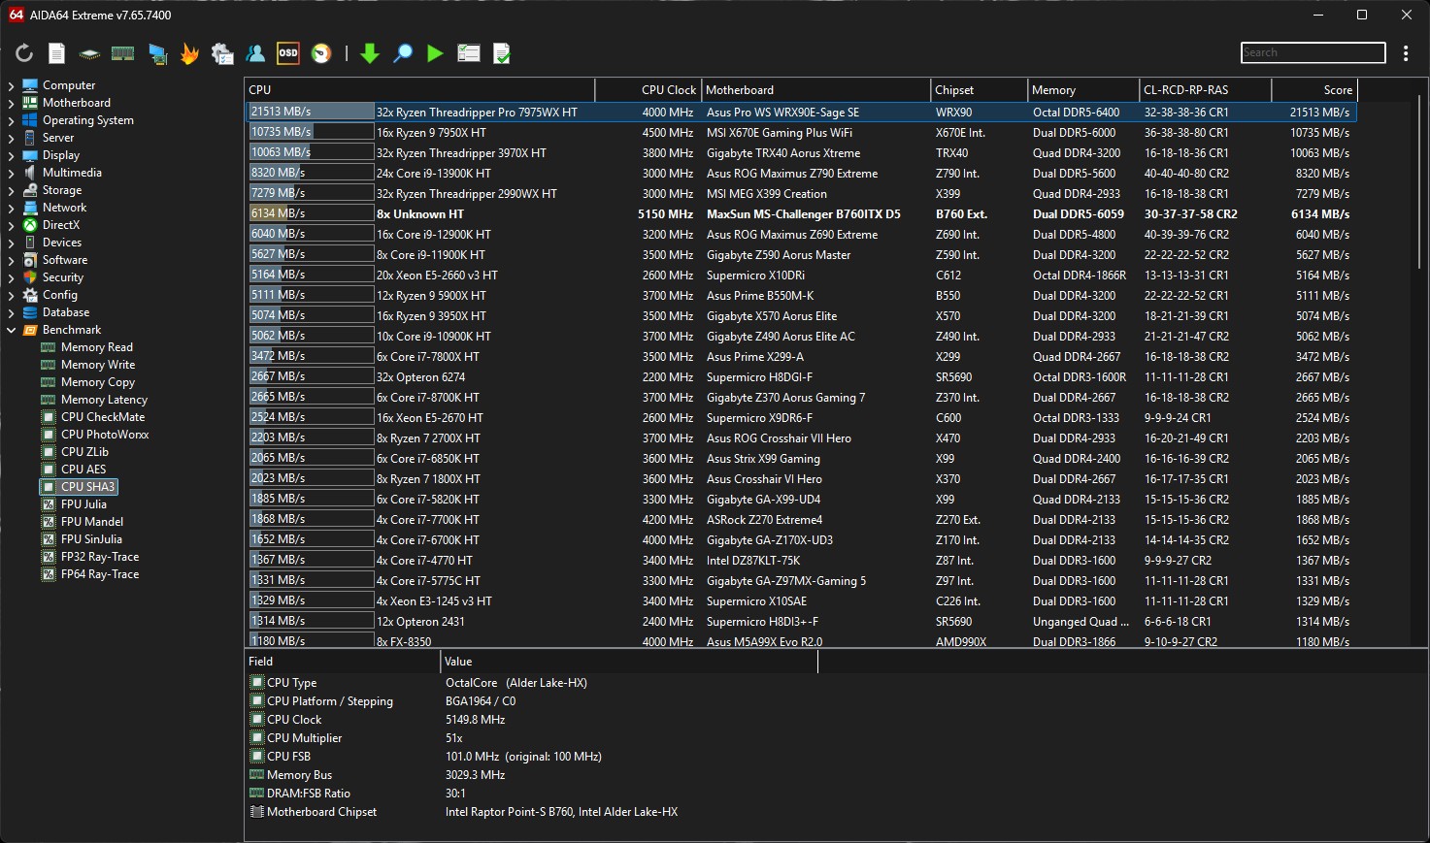
Task: Expand the Storage tree node
Action: tap(11, 190)
